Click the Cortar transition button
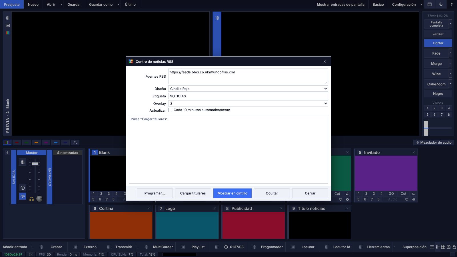Viewport: 457px width, 257px height. pyautogui.click(x=438, y=43)
